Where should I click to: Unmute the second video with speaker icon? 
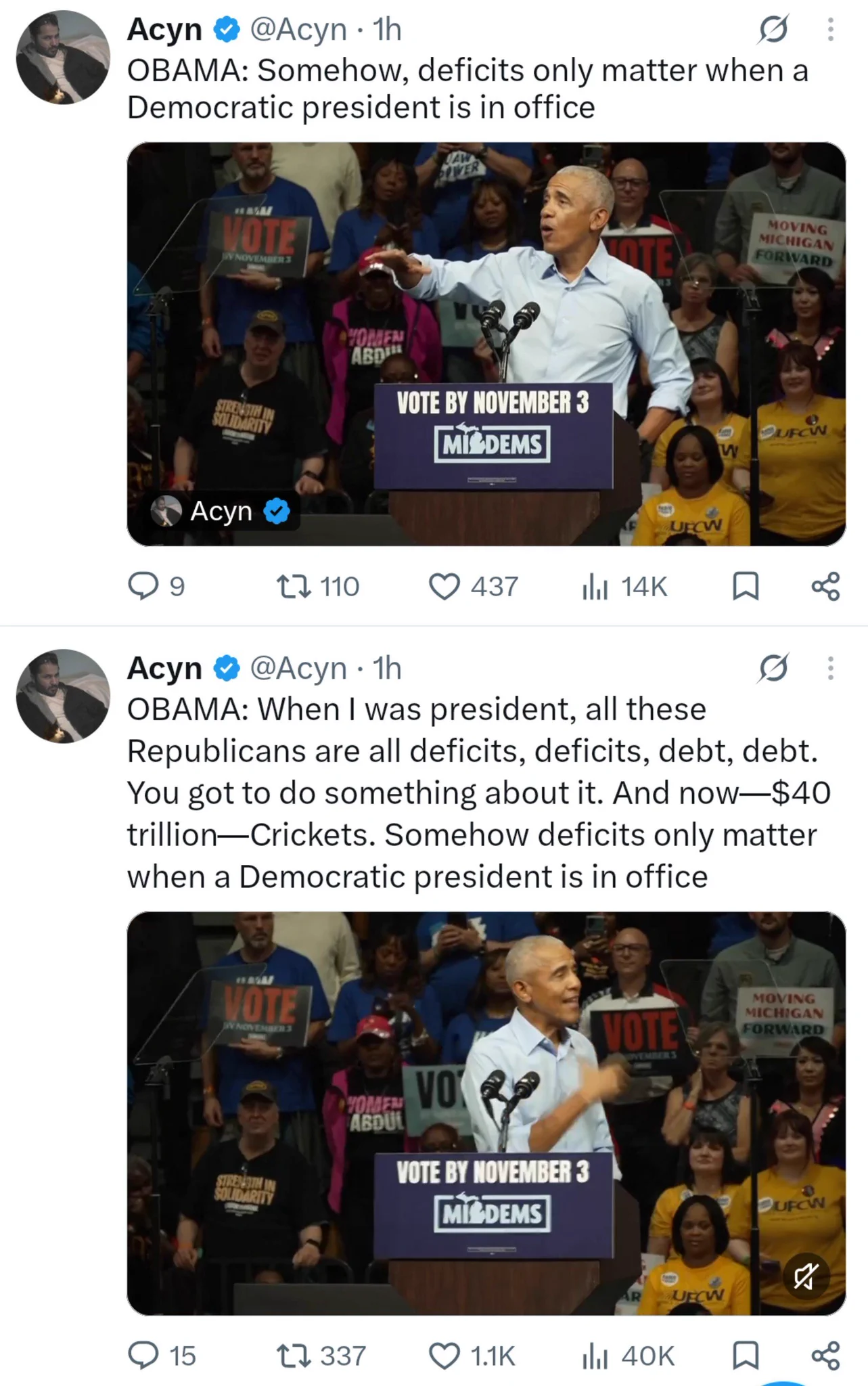click(x=805, y=1277)
